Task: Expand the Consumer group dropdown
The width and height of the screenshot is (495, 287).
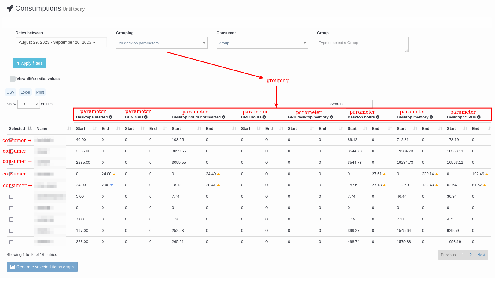Action: click(x=262, y=43)
